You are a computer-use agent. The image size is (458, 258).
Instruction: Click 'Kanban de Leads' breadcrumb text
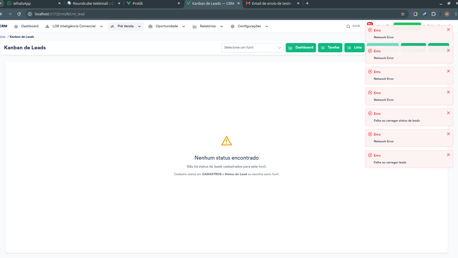coord(22,37)
